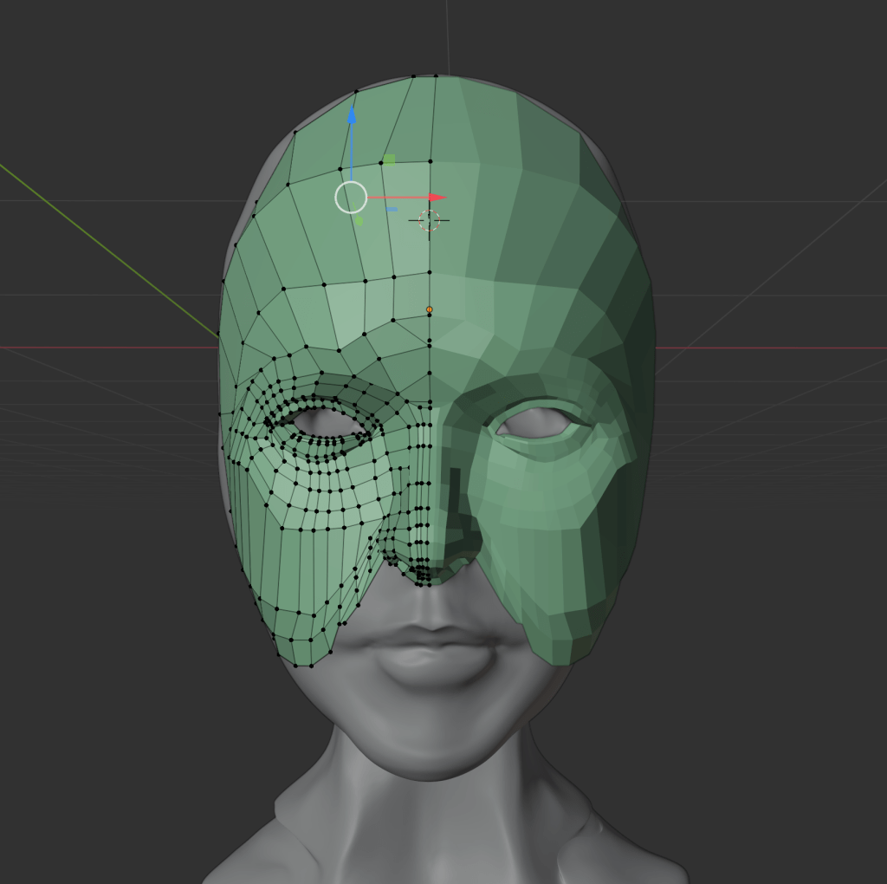Image resolution: width=887 pixels, height=884 pixels.
Task: Select the white circle at the gizmo center
Action: [351, 198]
